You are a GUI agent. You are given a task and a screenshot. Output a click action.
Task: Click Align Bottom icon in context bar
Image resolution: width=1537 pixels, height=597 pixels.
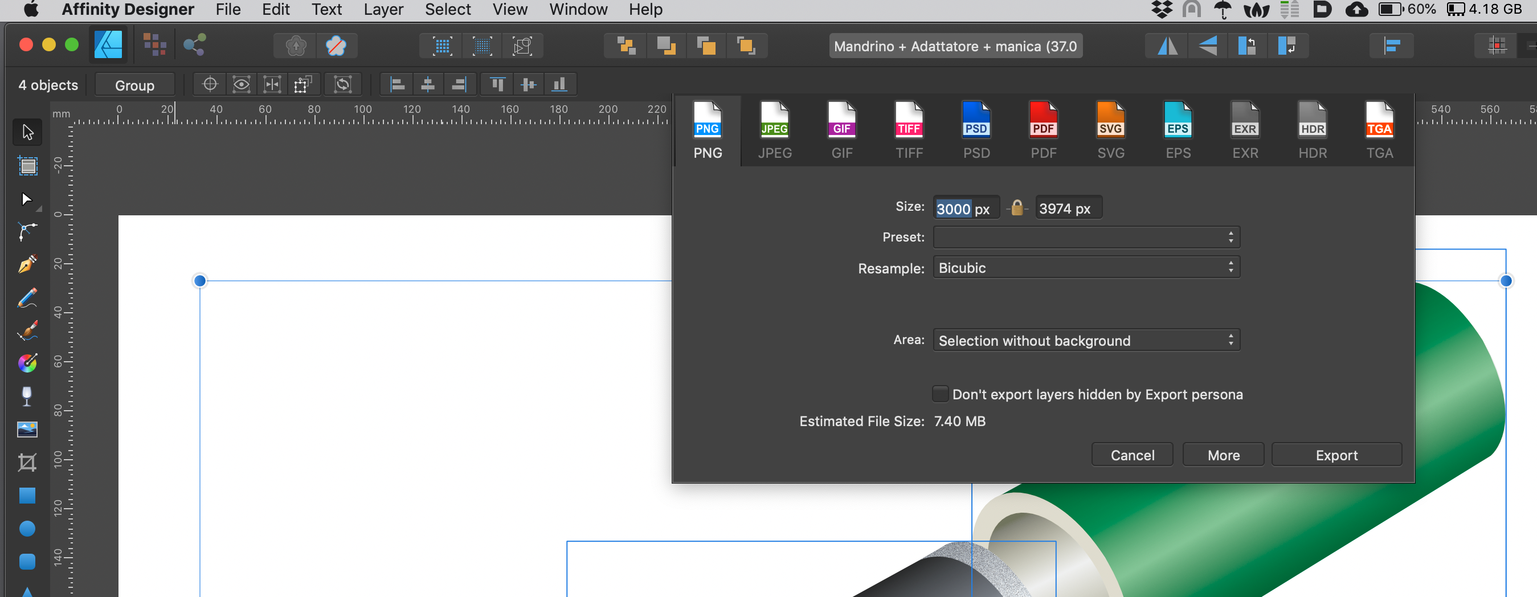[559, 85]
